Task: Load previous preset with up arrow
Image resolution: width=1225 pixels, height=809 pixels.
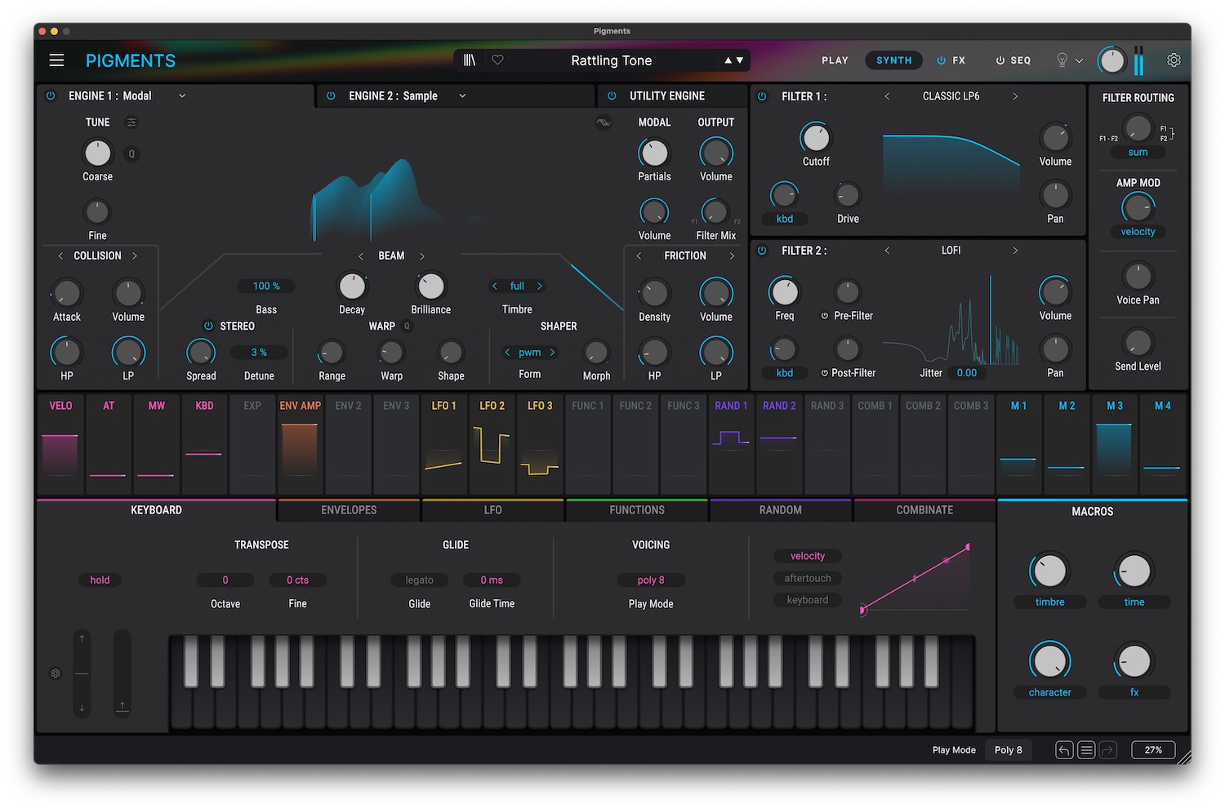Action: 728,60
